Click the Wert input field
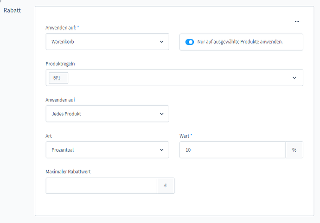Image resolution: width=320 pixels, height=223 pixels. click(232, 150)
